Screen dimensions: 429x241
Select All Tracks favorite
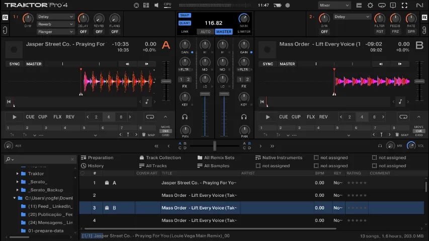tap(153, 166)
